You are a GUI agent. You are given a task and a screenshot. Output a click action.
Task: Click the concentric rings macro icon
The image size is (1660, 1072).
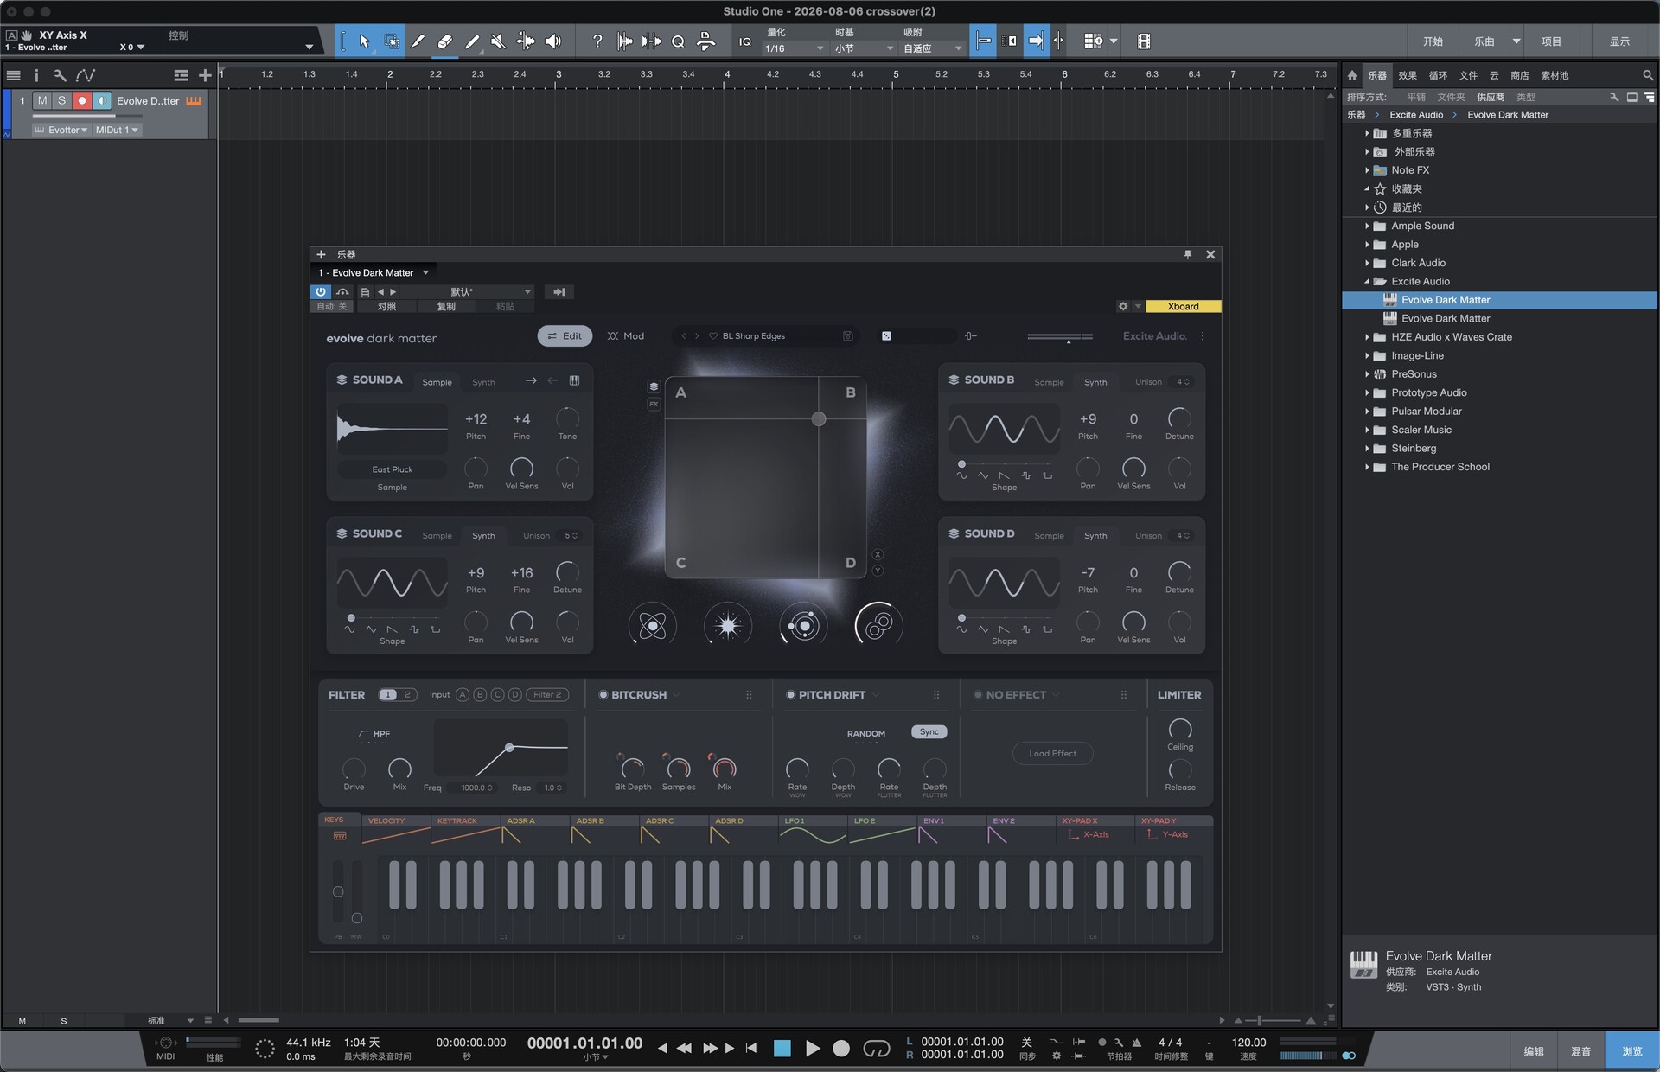803,625
